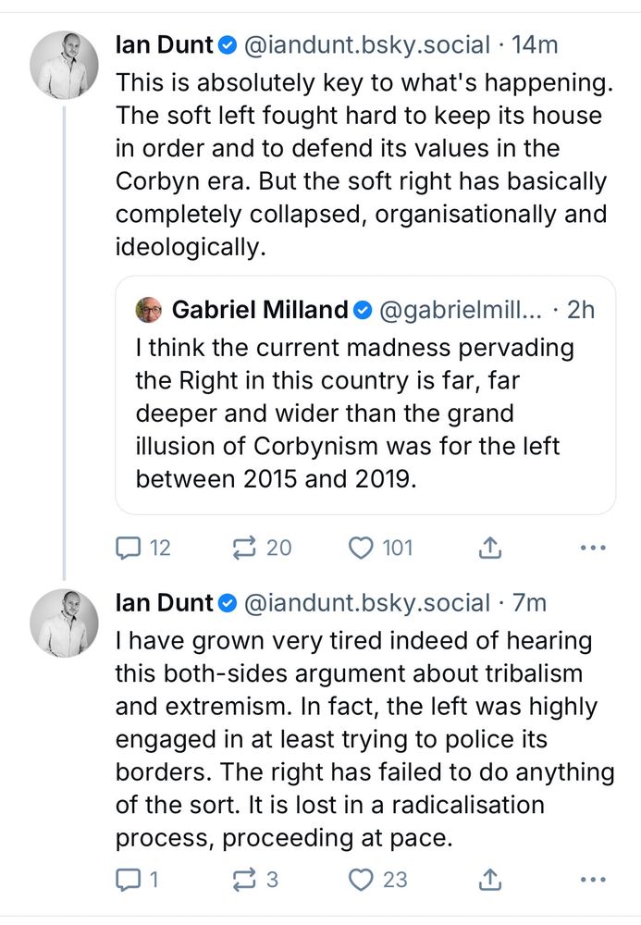The width and height of the screenshot is (641, 925).
Task: Open more options on the second post
Action: click(x=592, y=879)
